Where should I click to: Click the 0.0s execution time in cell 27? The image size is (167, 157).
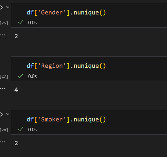[33, 76]
